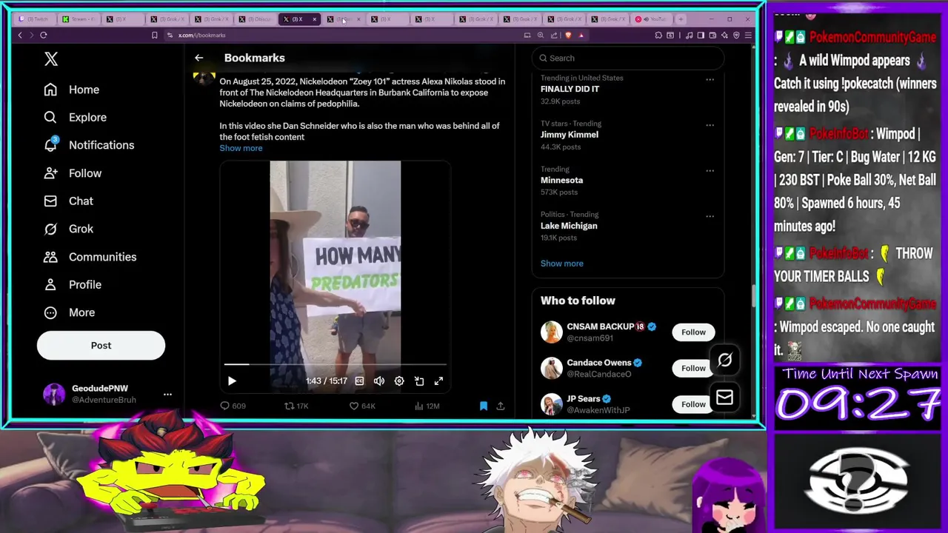Open the floating Grok button
948x533 pixels.
coord(724,361)
